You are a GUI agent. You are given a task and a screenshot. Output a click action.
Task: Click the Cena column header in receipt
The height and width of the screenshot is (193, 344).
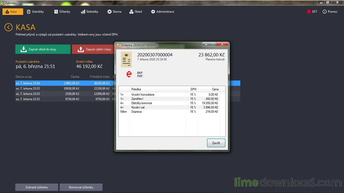[215, 89]
